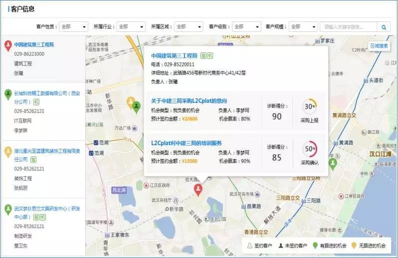Click the green 有跟进的机会 legend marker

pos(315,246)
